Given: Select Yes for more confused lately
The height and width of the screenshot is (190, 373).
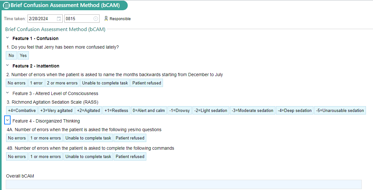Looking at the screenshot, I should pos(23,55).
